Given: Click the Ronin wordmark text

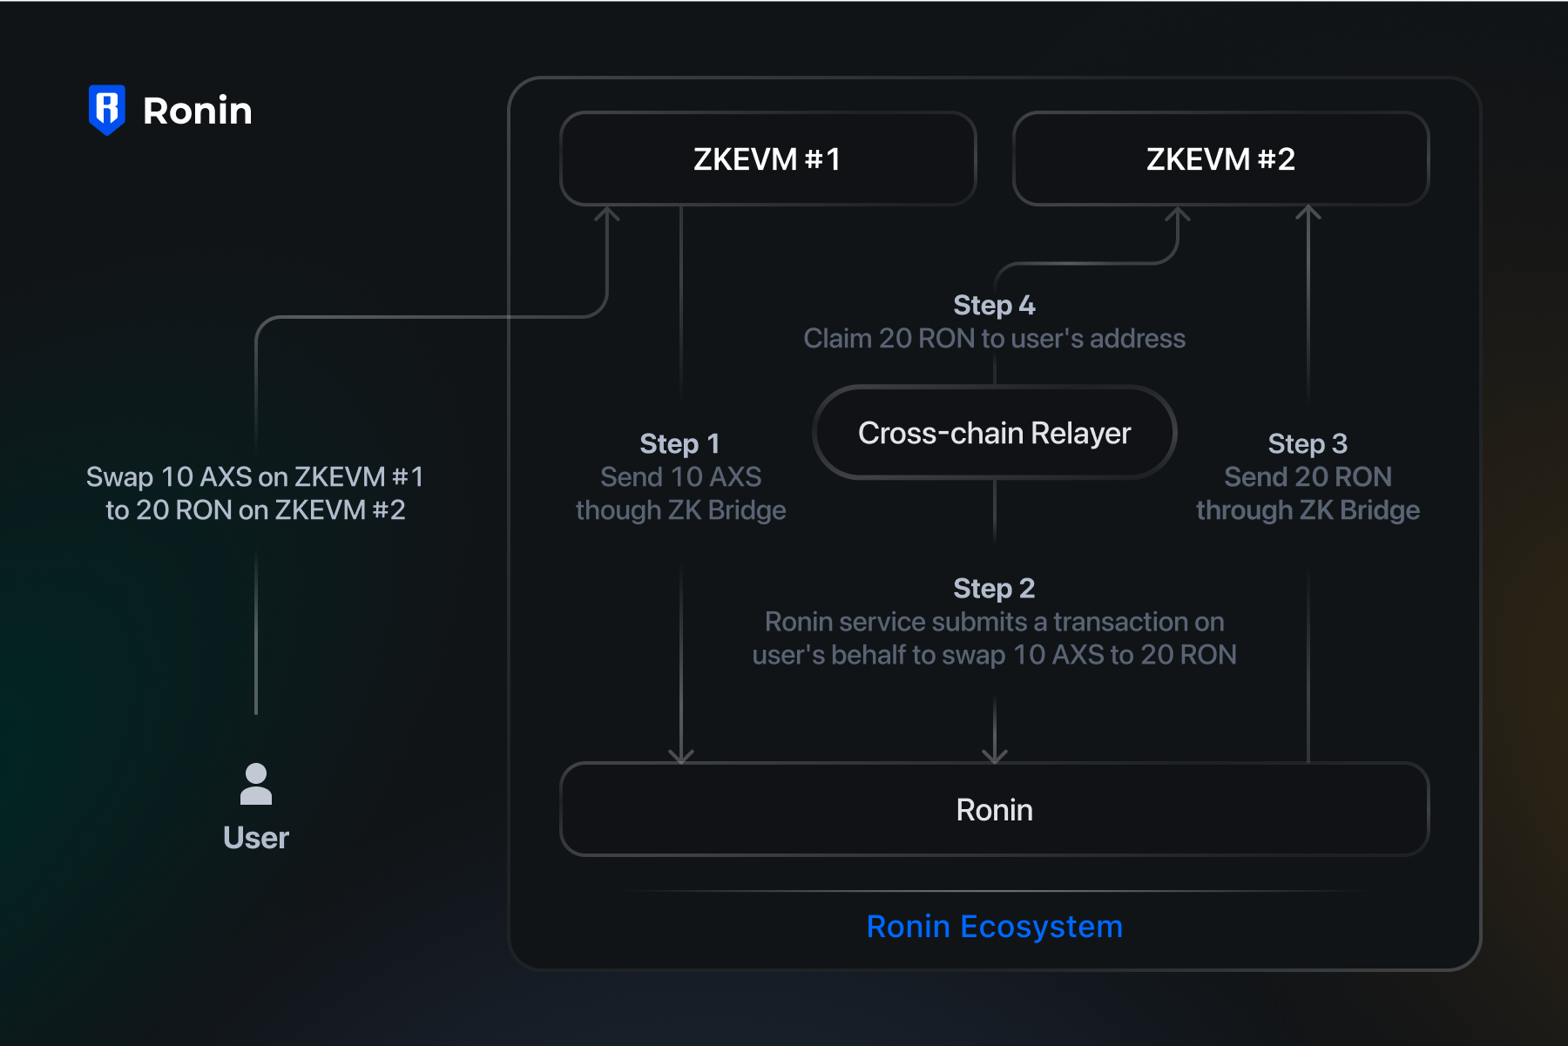Looking at the screenshot, I should coord(197,109).
